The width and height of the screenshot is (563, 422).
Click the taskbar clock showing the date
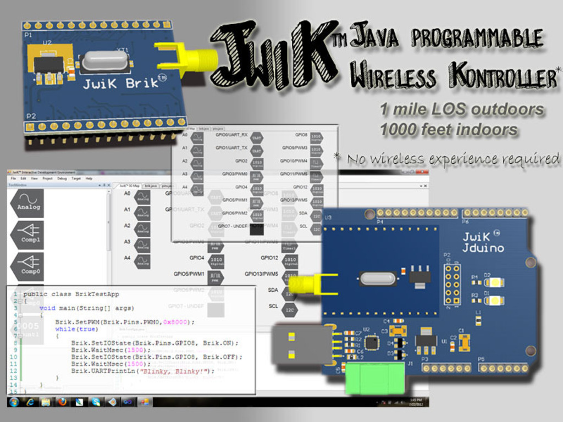click(416, 402)
